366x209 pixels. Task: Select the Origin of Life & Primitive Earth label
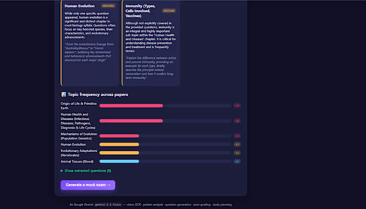tap(79, 106)
